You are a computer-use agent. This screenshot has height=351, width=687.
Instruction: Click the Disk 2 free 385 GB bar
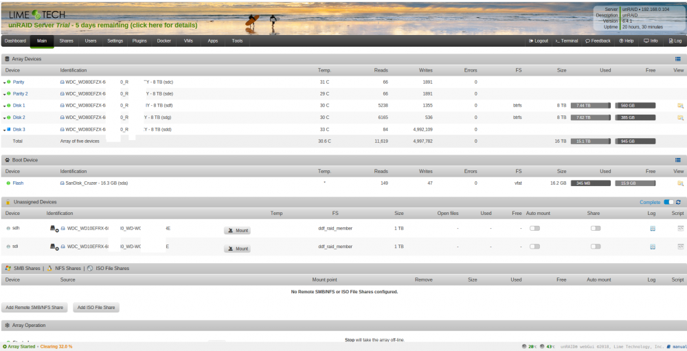tap(635, 117)
